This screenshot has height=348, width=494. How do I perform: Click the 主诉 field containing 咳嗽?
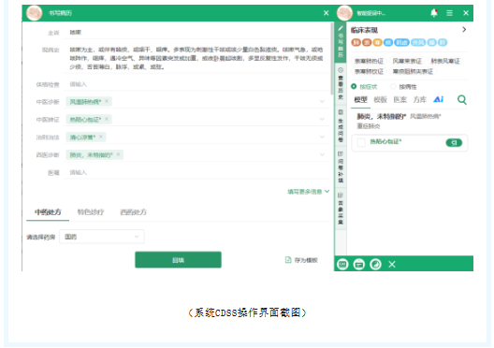pos(196,32)
